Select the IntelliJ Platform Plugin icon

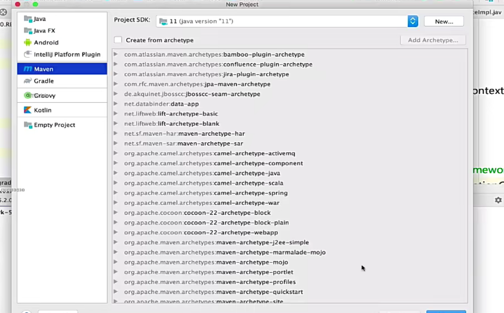(28, 54)
